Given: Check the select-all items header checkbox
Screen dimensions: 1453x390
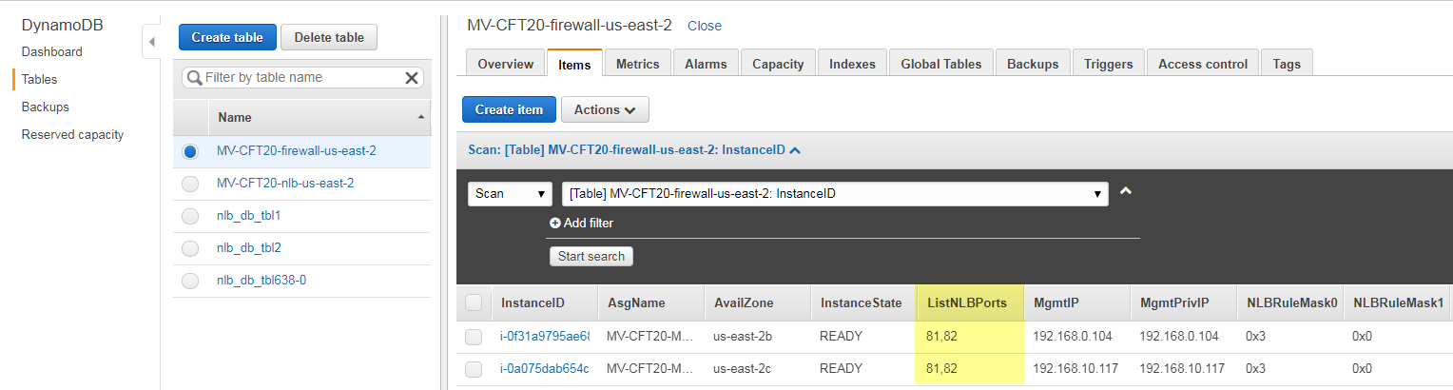Looking at the screenshot, I should pos(474,303).
